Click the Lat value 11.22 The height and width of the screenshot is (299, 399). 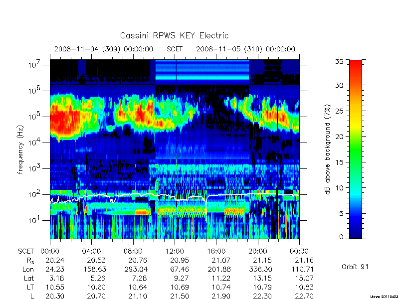click(x=221, y=278)
